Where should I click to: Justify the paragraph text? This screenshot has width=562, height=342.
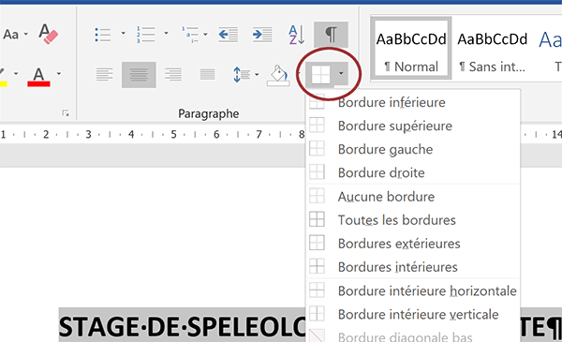click(x=207, y=75)
